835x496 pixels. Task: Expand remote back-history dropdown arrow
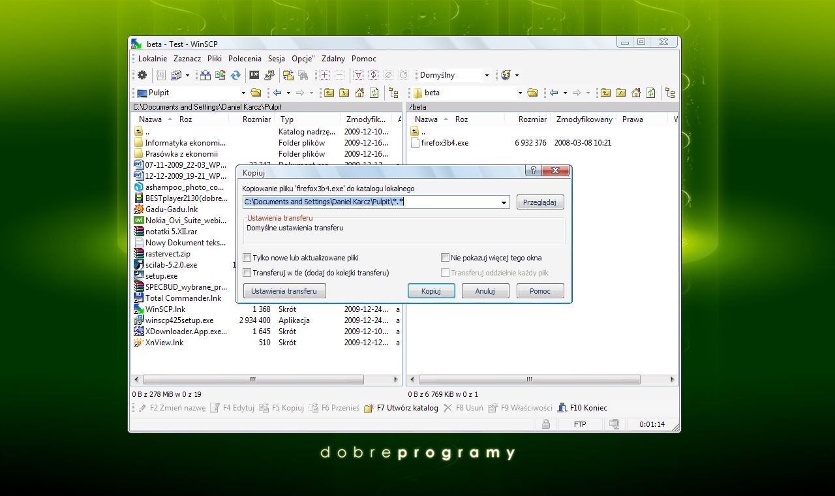pos(565,93)
